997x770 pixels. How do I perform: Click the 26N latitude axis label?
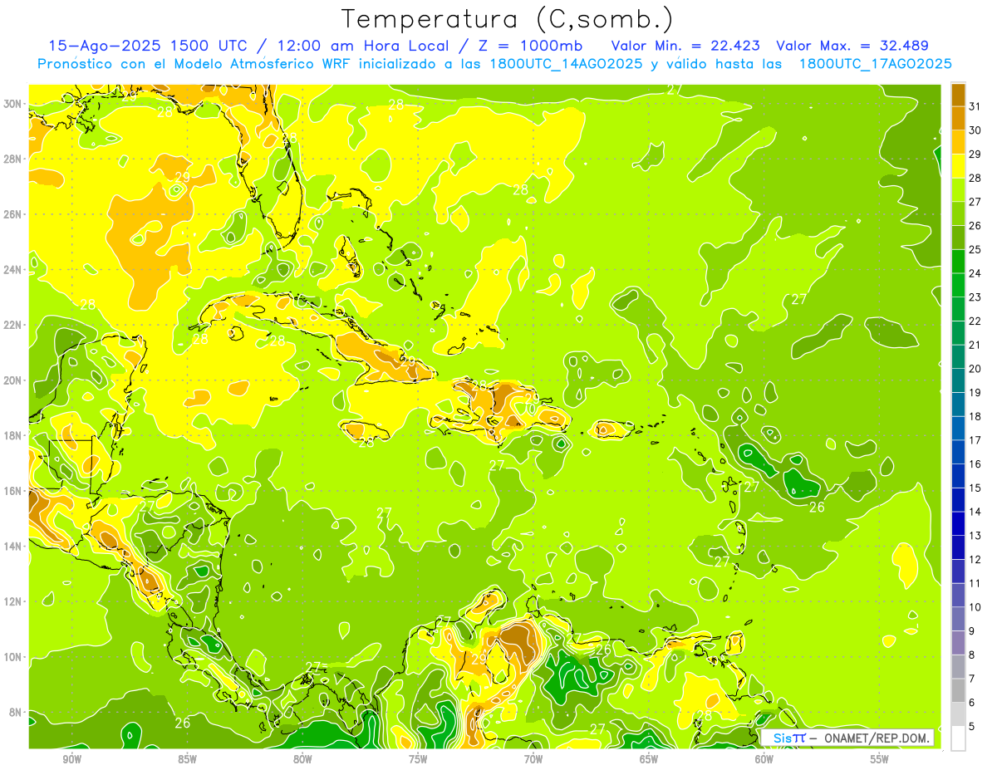(13, 214)
